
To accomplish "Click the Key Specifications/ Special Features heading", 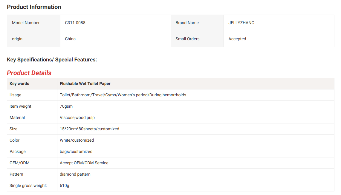I will 52,60.
